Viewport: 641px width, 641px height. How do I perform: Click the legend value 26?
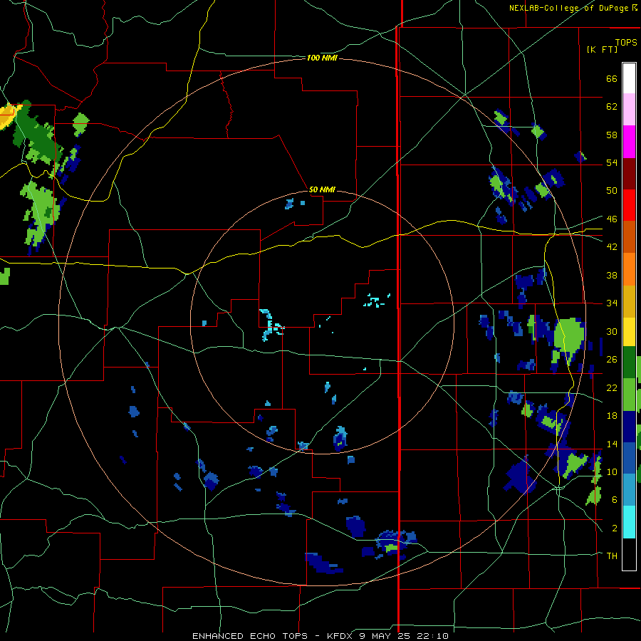612,360
